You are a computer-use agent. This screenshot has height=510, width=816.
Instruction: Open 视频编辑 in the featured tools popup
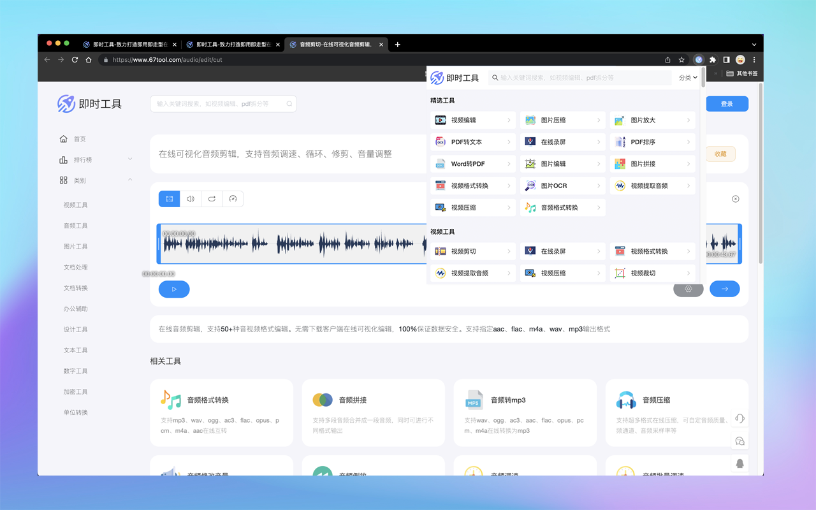(472, 120)
